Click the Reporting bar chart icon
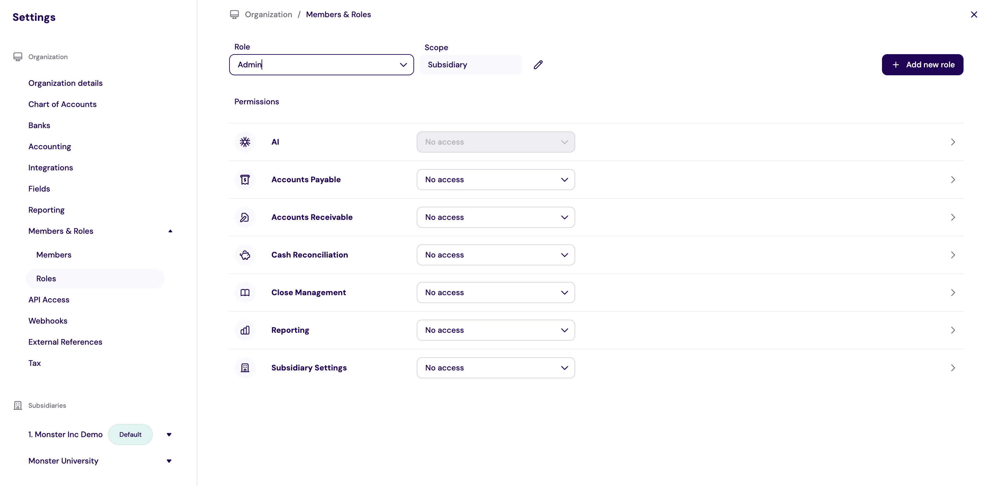 245,330
